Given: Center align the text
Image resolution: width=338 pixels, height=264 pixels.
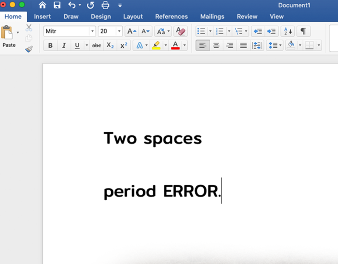Looking at the screenshot, I should pos(216,45).
